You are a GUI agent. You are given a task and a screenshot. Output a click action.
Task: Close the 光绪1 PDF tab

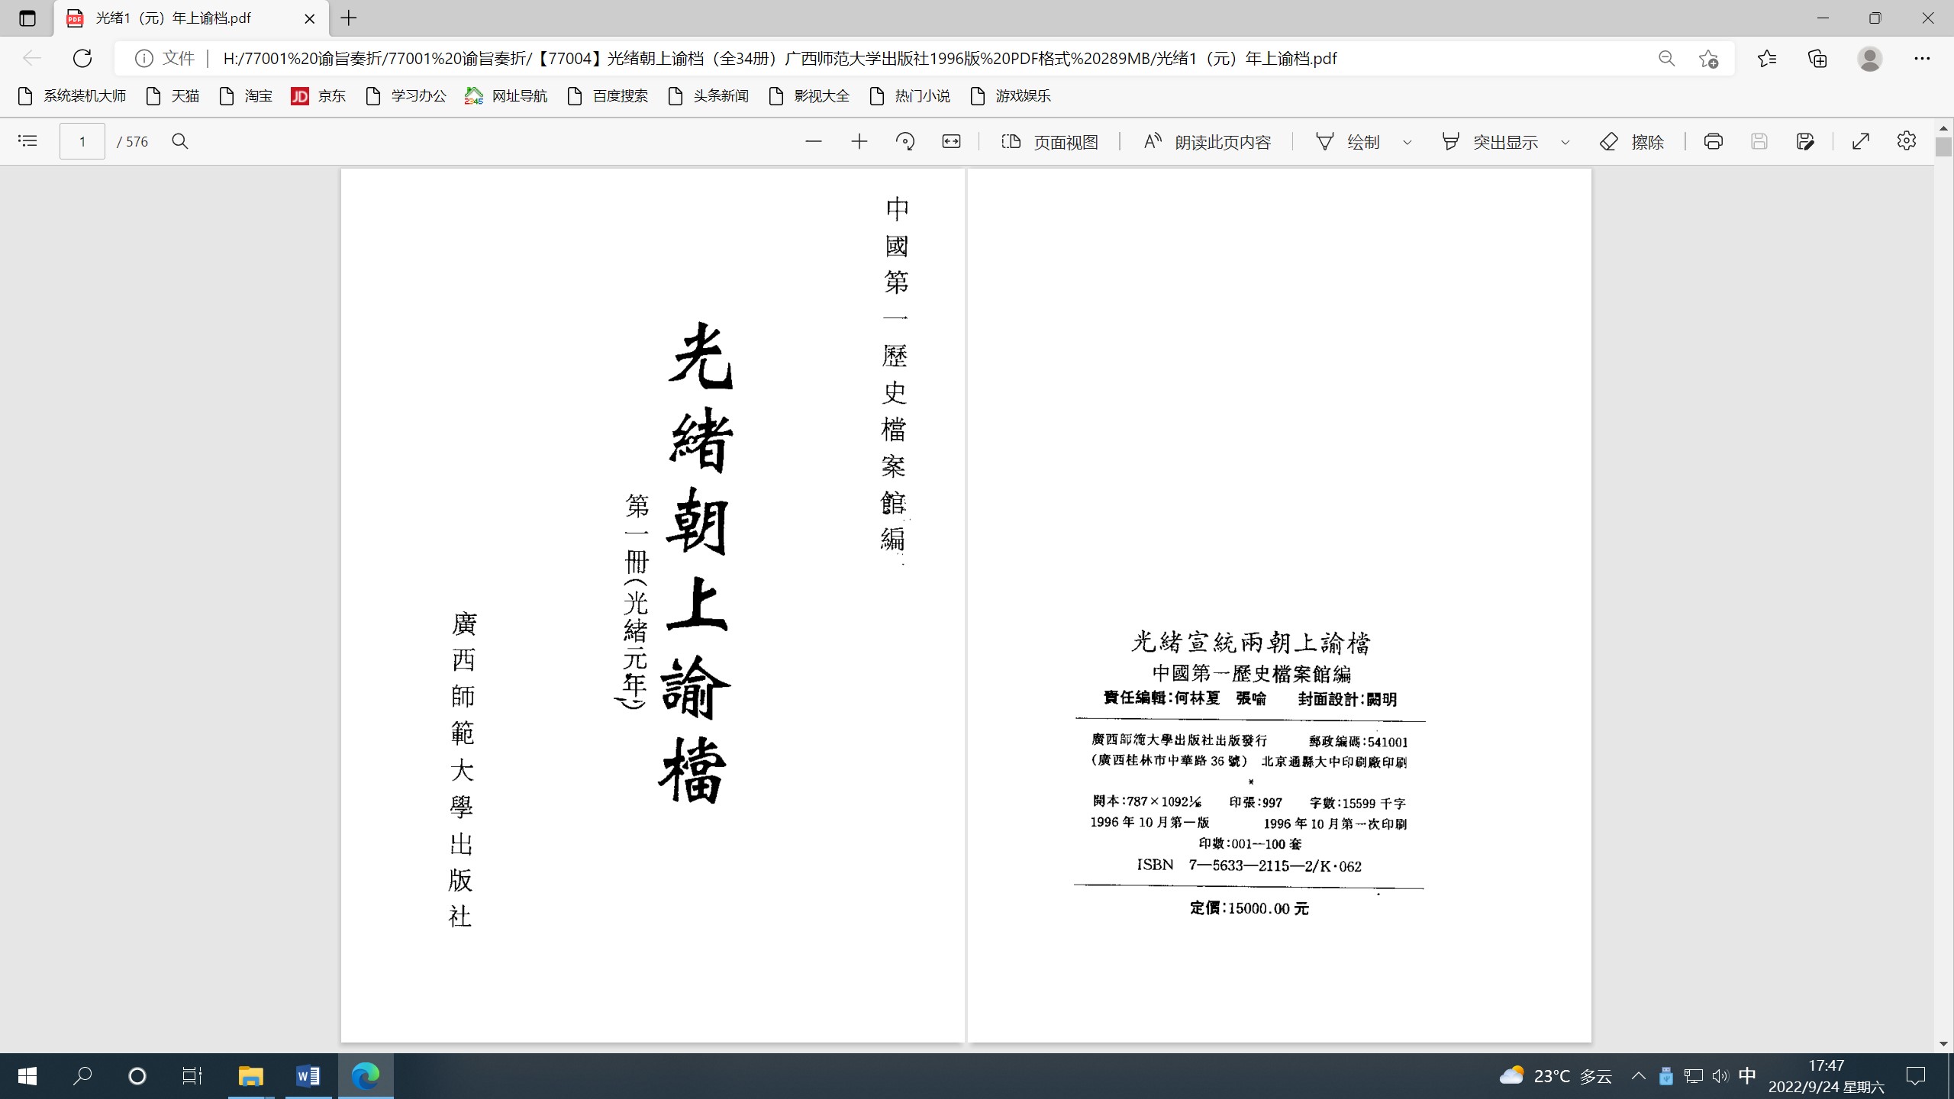pyautogui.click(x=310, y=18)
